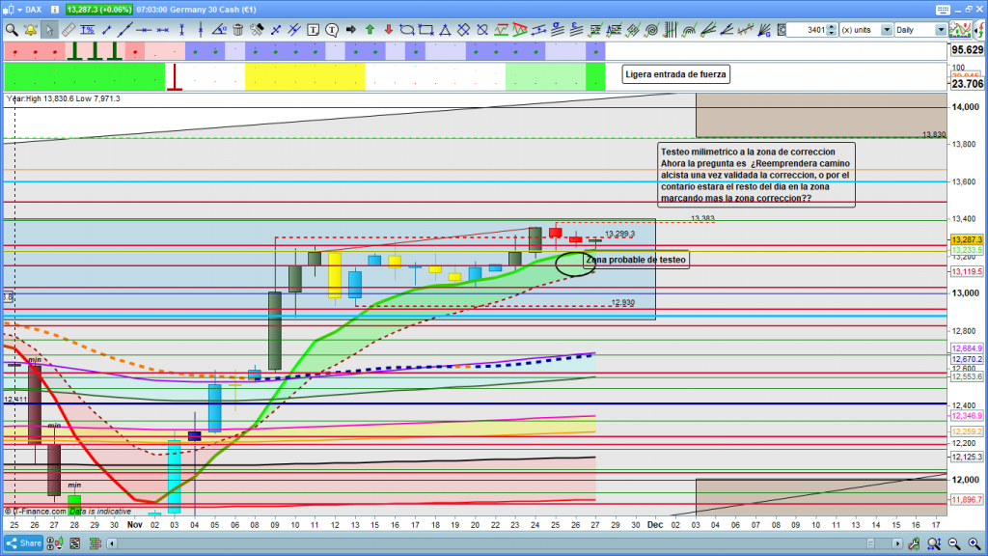Image resolution: width=988 pixels, height=556 pixels.
Task: Select the Fibonacci spiral tool
Action: coord(651,30)
